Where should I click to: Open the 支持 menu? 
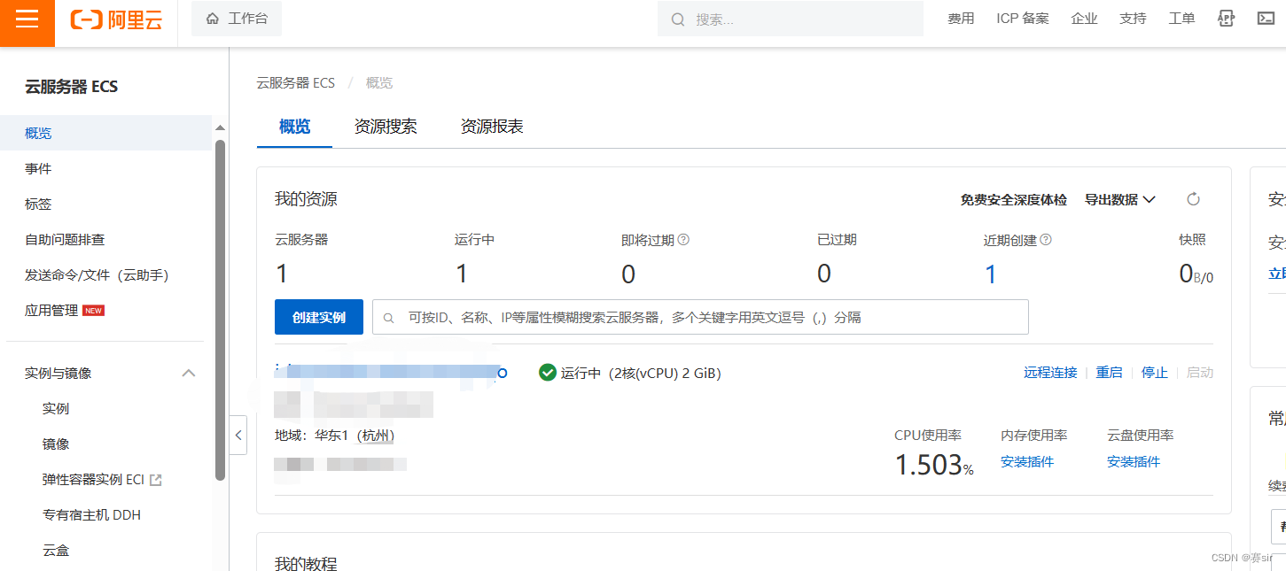pyautogui.click(x=1133, y=19)
